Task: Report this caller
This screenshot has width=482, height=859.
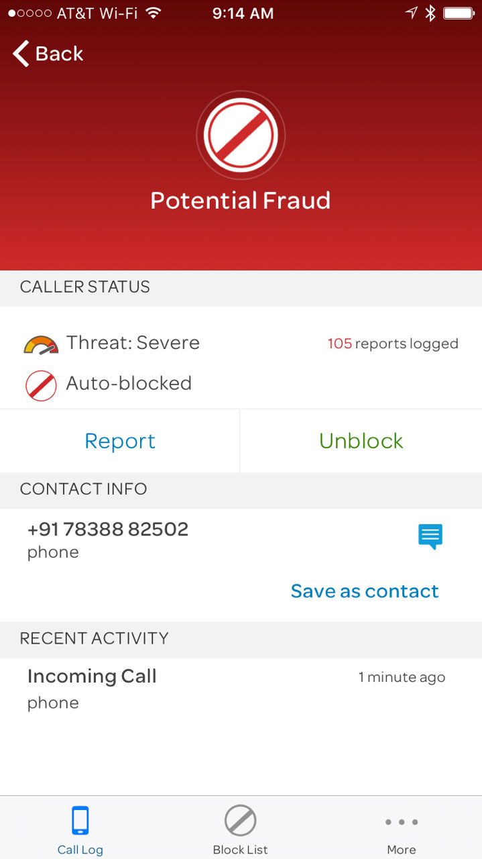Action: point(120,441)
